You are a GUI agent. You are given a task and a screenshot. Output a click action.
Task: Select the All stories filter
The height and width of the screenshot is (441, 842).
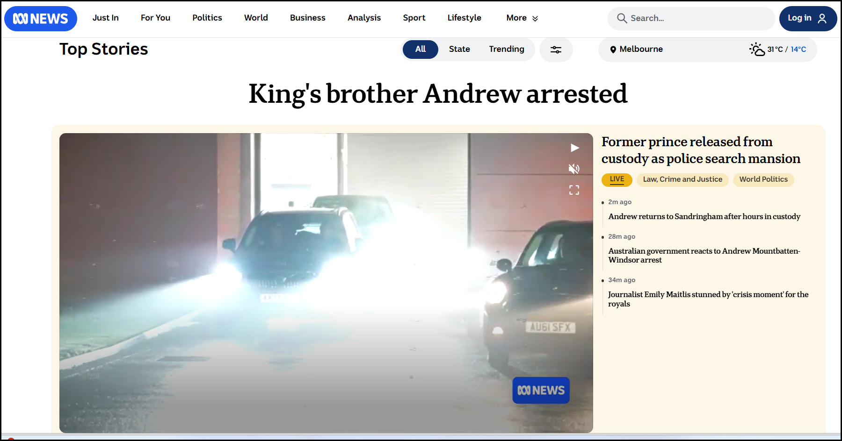coord(420,49)
